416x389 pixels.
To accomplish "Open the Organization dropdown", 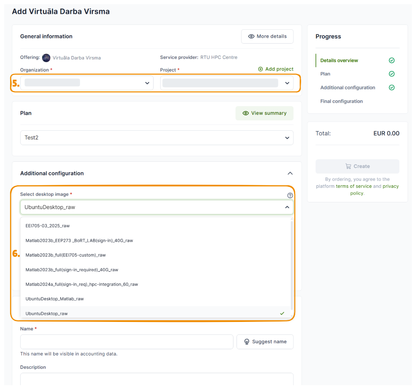I will coord(87,83).
